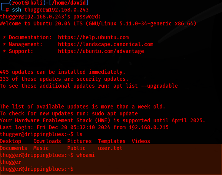Click the Public directory name
This screenshot has height=175, width=222.
click(76, 148)
